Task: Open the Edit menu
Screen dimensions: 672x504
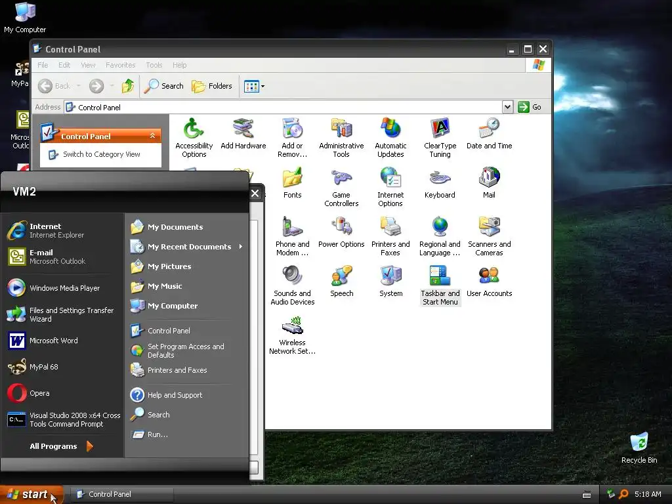Action: click(x=64, y=65)
